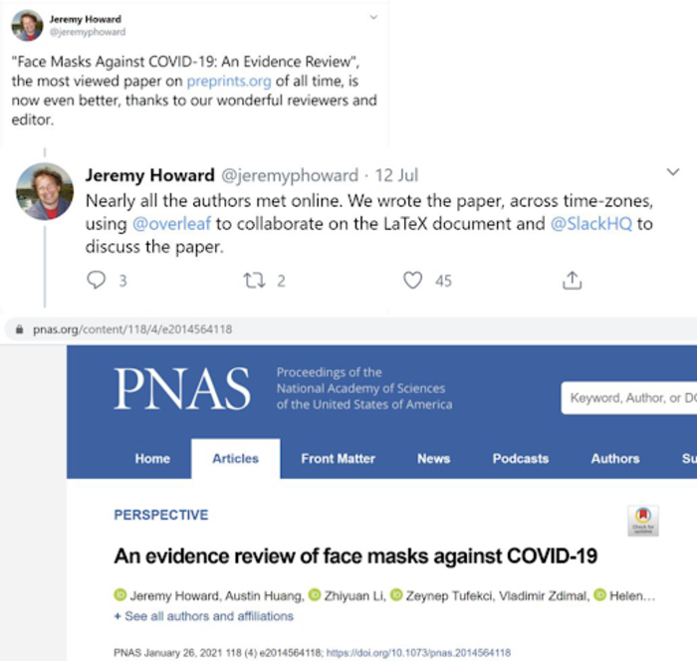Click the lock icon in address bar

point(19,330)
